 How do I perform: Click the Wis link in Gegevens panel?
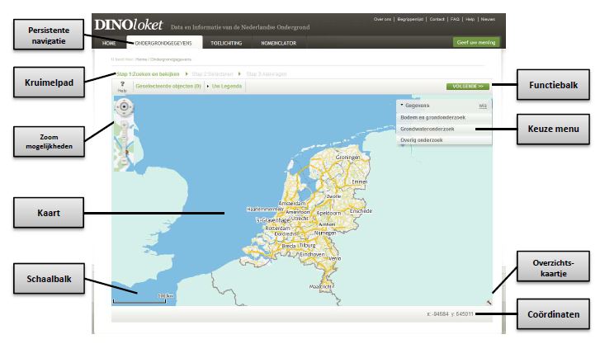483,106
